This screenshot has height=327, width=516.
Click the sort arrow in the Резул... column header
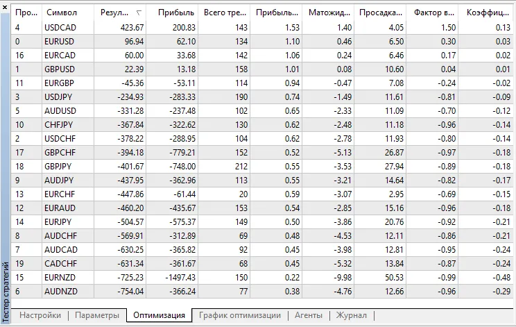click(139, 12)
